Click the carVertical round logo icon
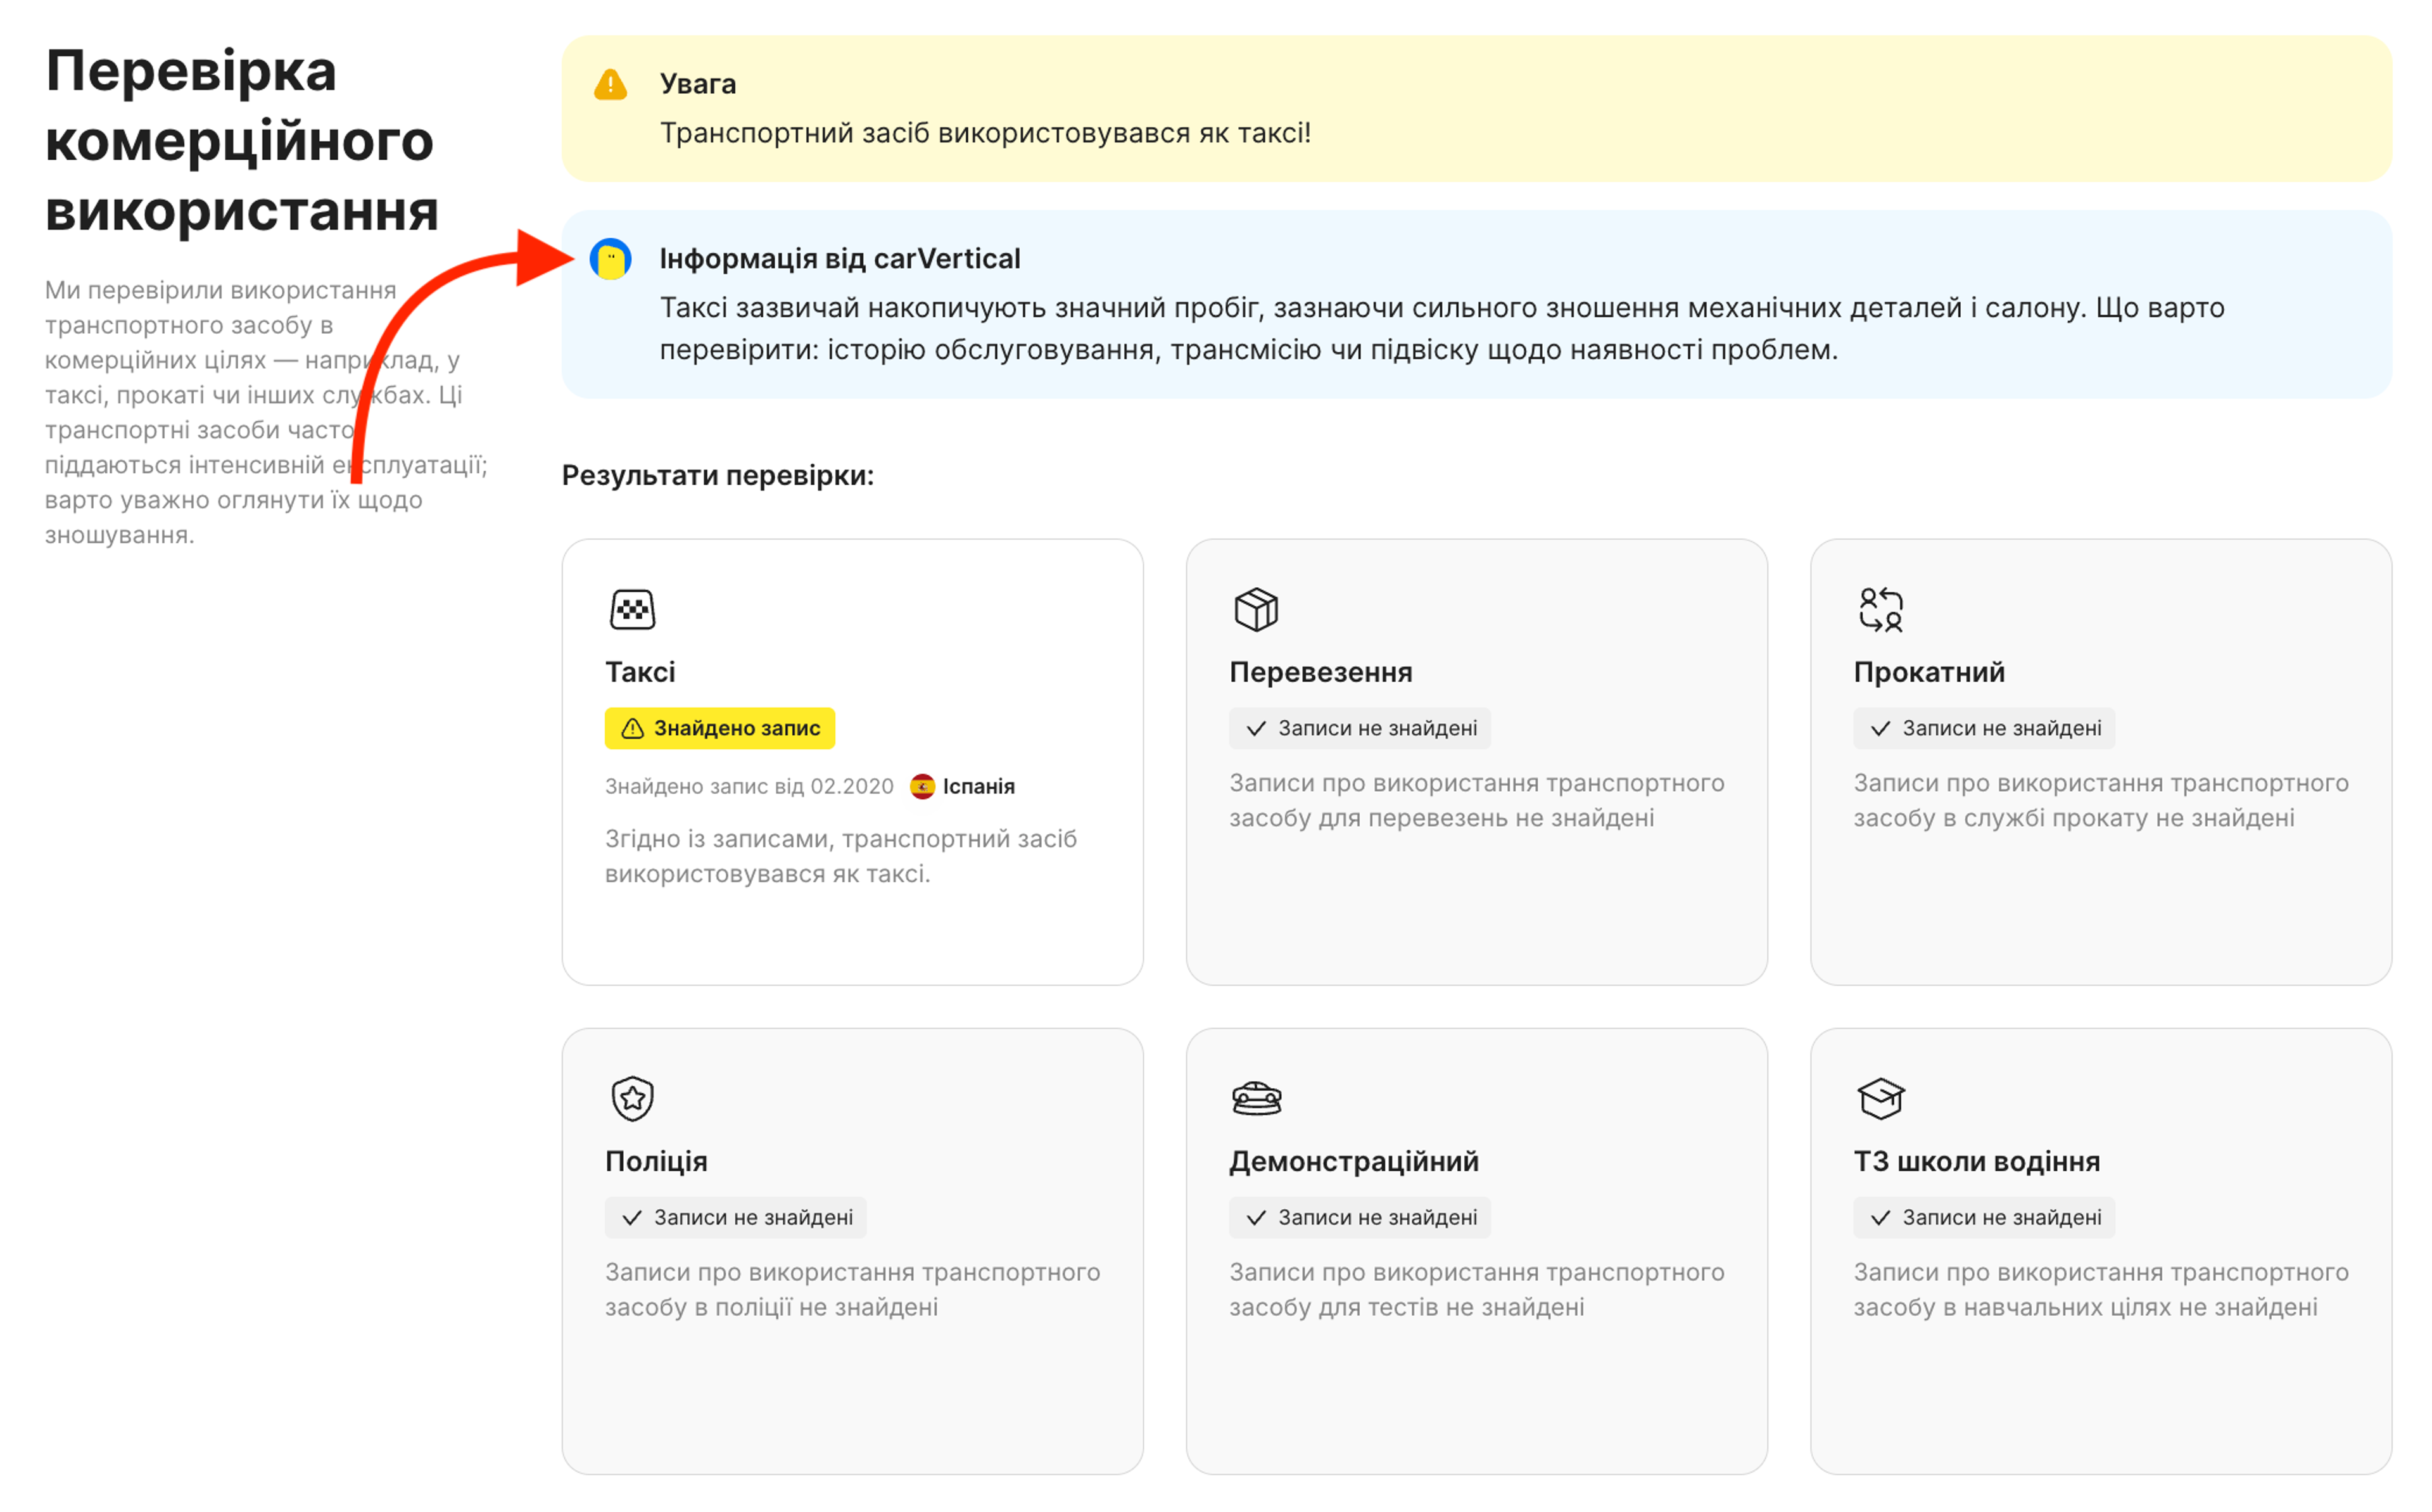The width and height of the screenshot is (2432, 1512). coord(611,259)
